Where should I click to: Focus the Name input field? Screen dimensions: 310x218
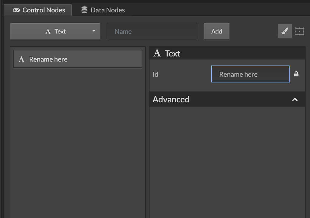(152, 31)
